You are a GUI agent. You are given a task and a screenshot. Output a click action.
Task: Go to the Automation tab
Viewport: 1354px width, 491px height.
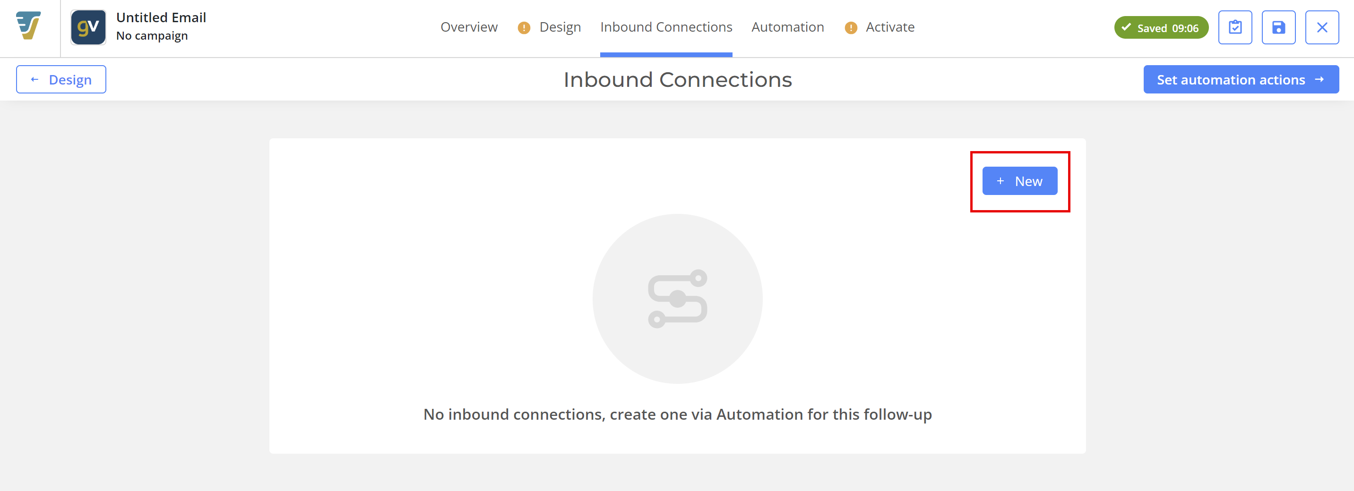[787, 27]
